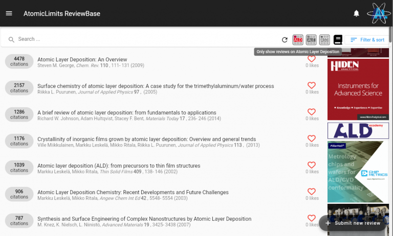Open the hamburger navigation menu

[9, 13]
